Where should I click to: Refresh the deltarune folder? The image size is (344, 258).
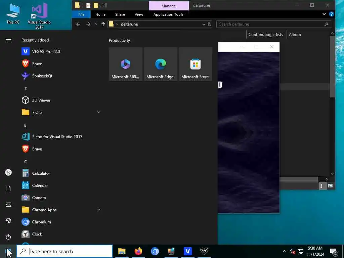[x=210, y=24]
